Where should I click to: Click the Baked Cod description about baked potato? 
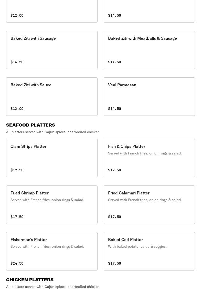[x=137, y=246]
